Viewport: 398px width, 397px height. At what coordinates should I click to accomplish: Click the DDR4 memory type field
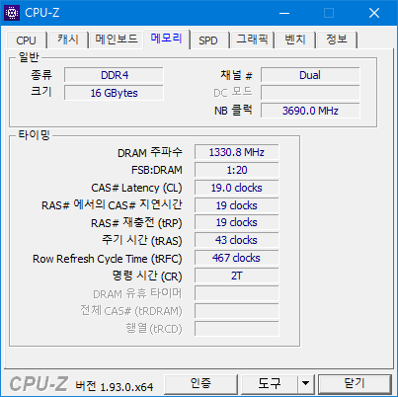[114, 75]
